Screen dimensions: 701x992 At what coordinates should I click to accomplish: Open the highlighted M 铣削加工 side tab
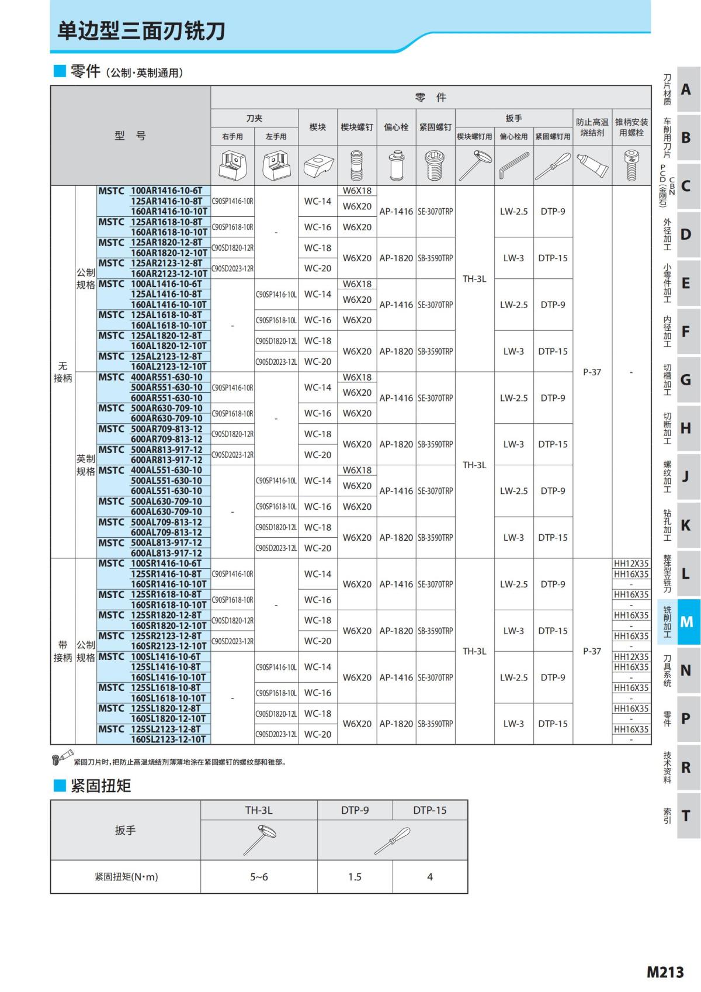678,622
